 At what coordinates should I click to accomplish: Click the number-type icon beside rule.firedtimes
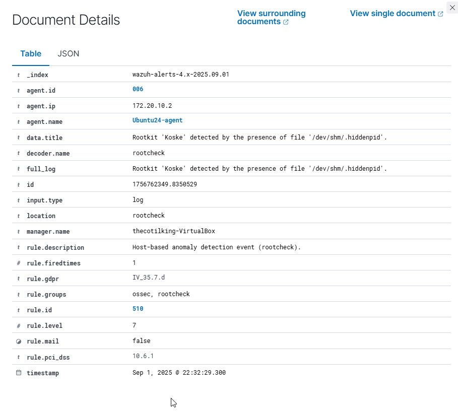pos(19,263)
